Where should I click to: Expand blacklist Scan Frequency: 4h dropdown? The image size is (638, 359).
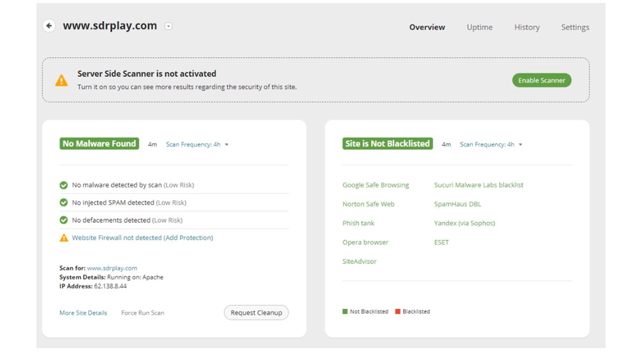pos(491,145)
